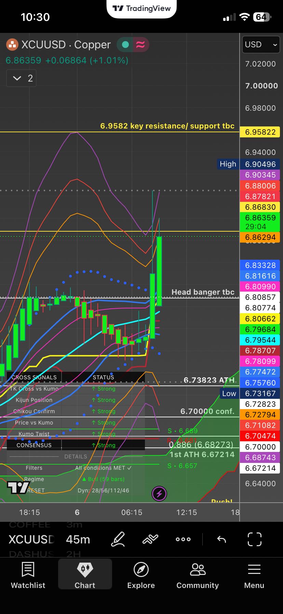Toggle the green market status dot

click(x=125, y=45)
